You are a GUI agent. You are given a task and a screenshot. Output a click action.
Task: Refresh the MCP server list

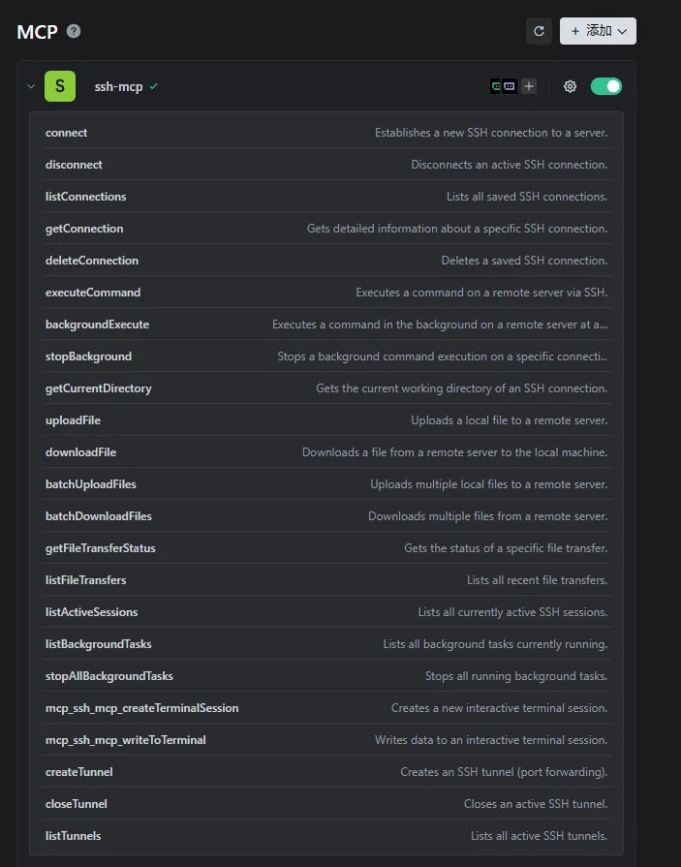pos(539,31)
